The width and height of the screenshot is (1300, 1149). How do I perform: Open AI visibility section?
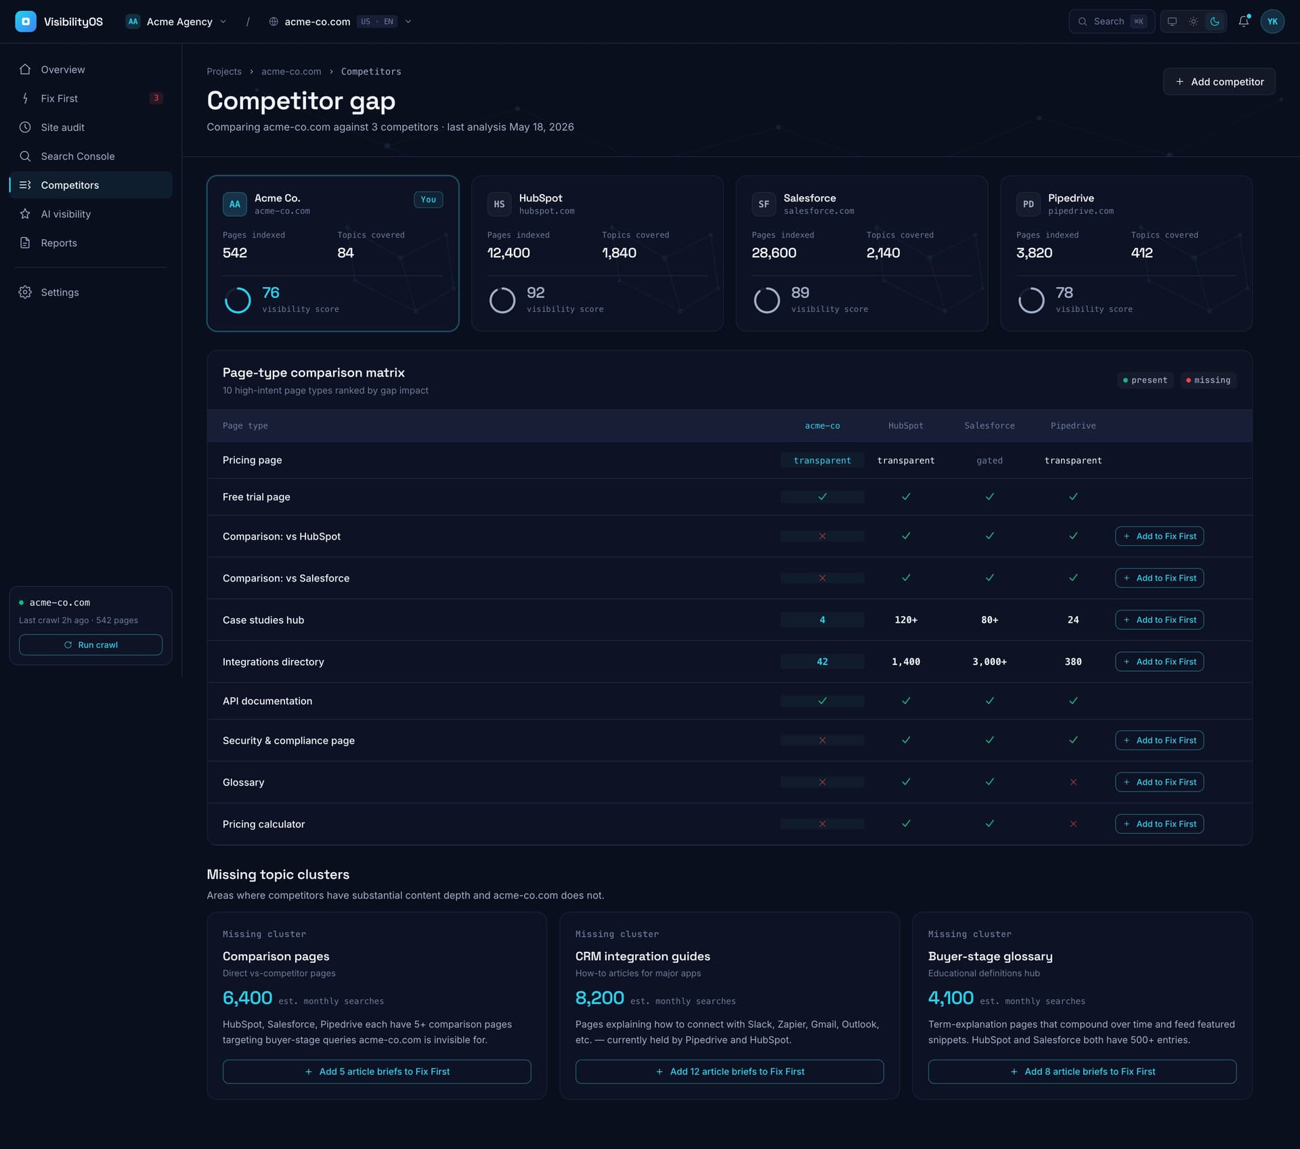coord(91,214)
